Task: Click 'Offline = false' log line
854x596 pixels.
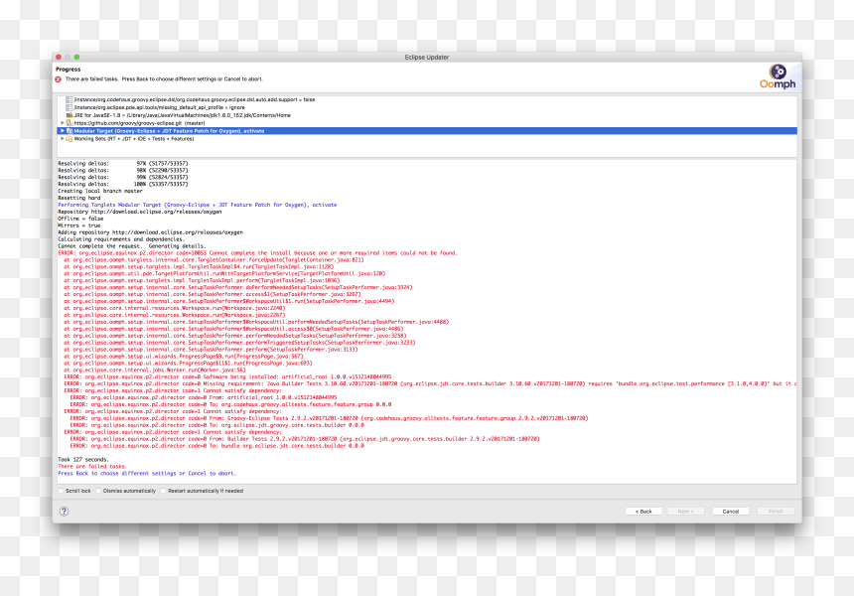Action: click(x=80, y=219)
